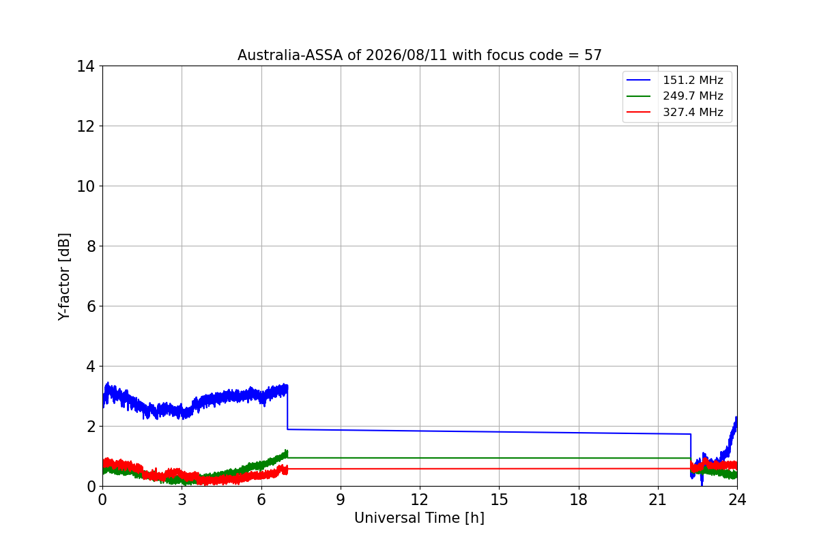
Task: Click the x-axis tick label 24
Action: (x=737, y=500)
